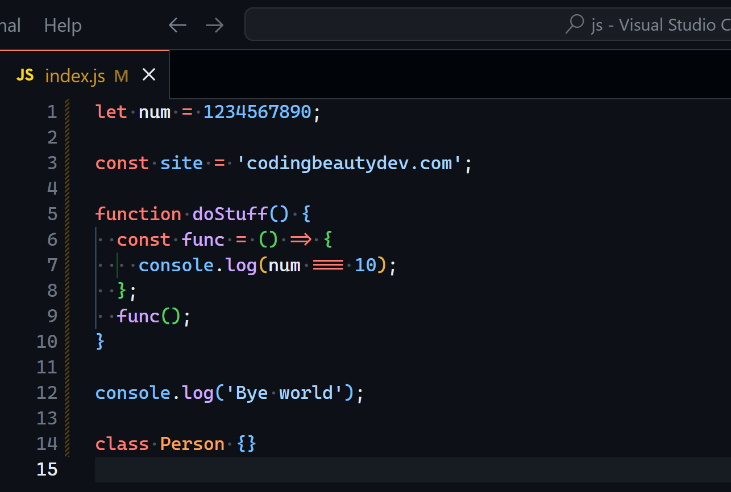Viewport: 731px width, 492px height.
Task: Click the Go Back arrow
Action: tap(178, 25)
